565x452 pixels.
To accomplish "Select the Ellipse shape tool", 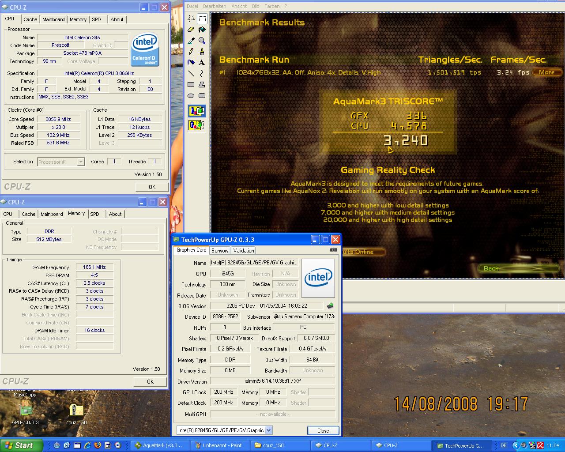I will click(191, 96).
